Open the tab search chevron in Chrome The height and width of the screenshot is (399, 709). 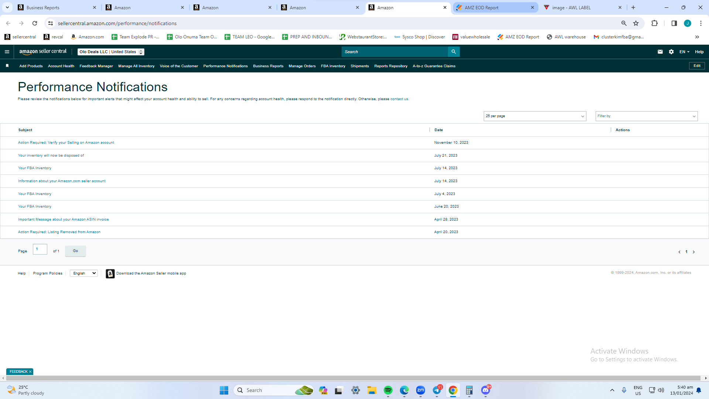pos(7,7)
